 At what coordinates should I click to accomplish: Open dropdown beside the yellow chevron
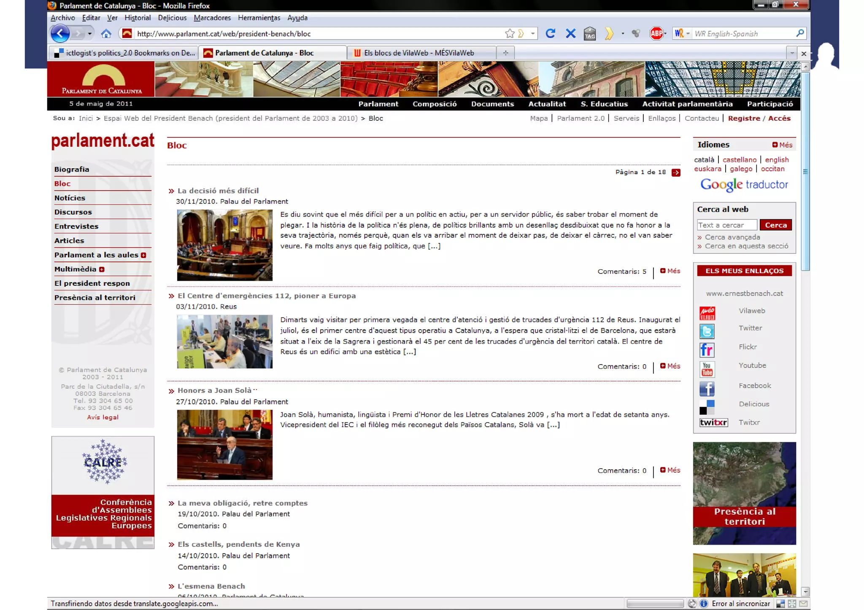[x=623, y=34]
